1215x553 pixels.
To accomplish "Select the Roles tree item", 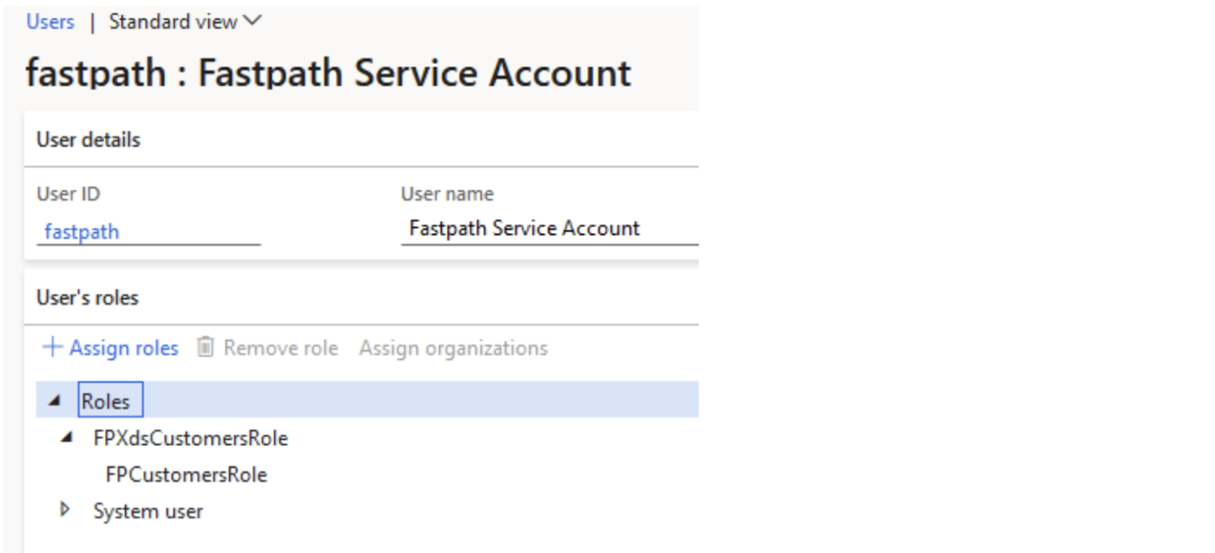I will (x=110, y=400).
